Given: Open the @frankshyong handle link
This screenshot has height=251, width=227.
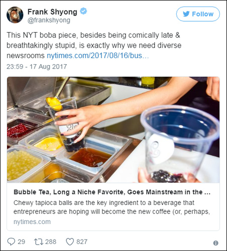Looking at the screenshot, I should coord(49,20).
